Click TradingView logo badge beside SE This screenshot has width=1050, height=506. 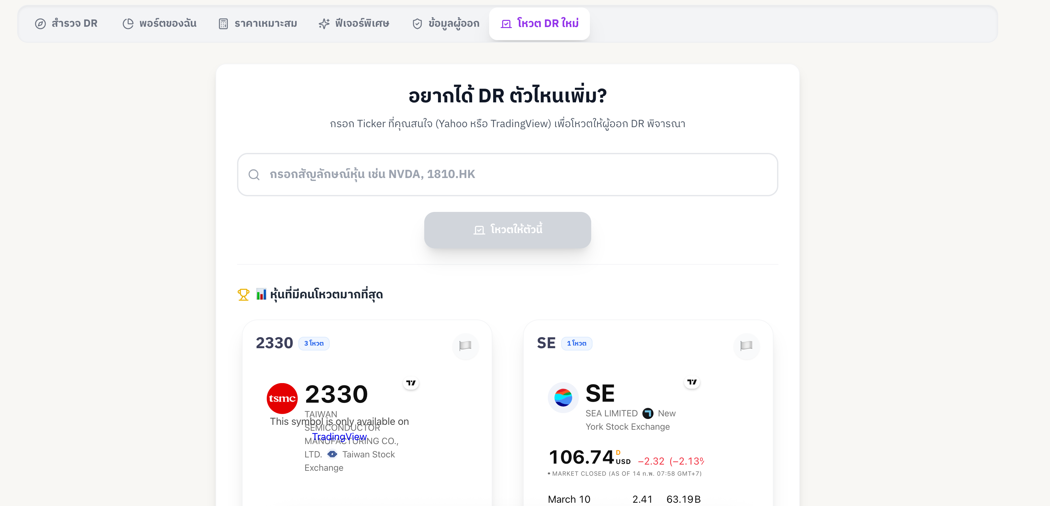tap(692, 382)
